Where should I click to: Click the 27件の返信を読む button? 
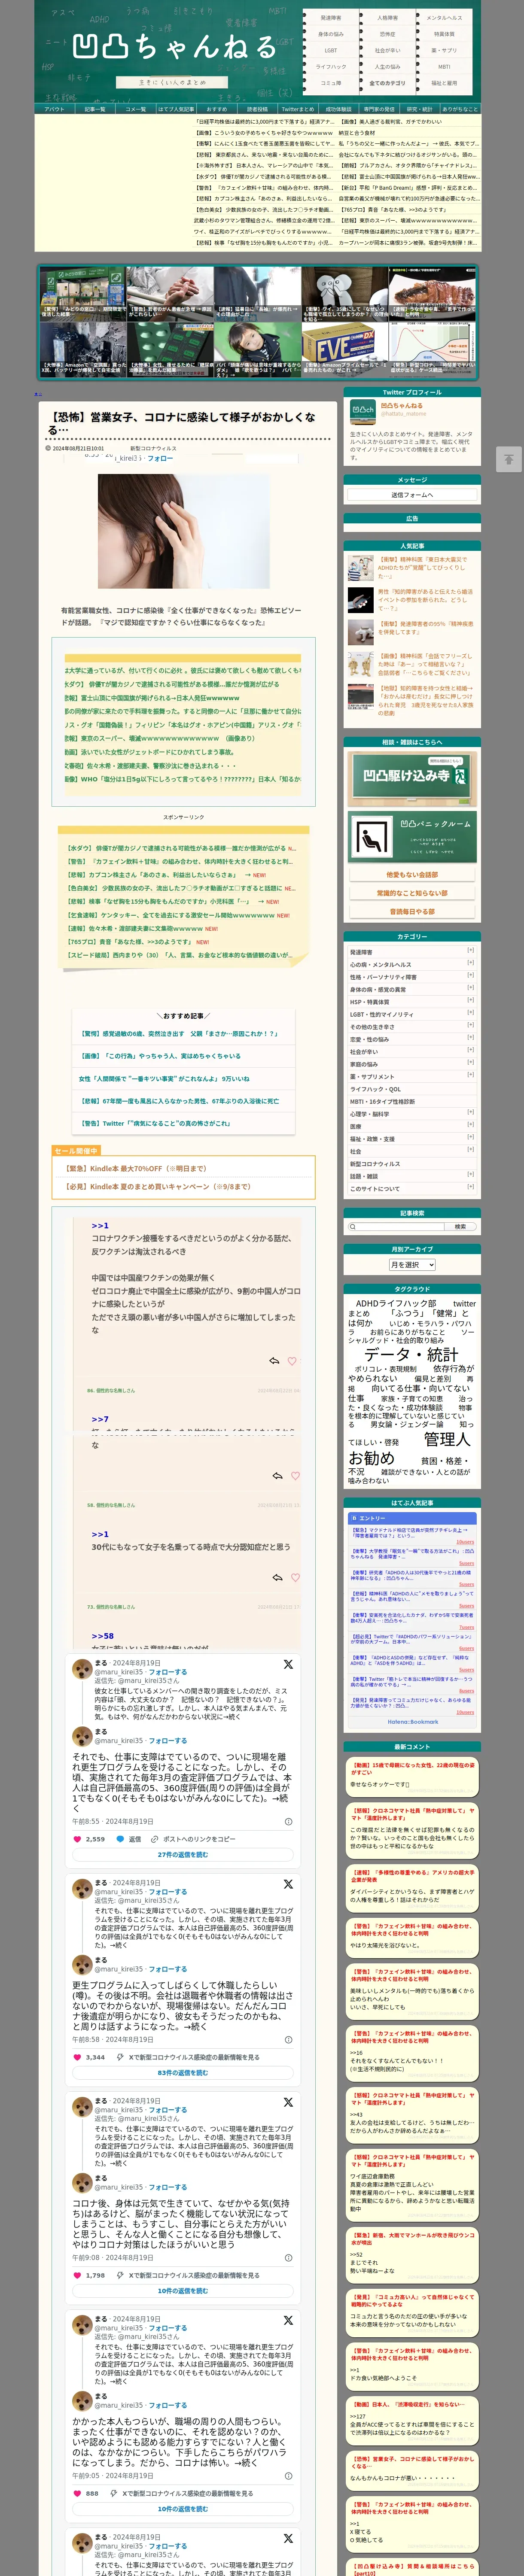[183, 1855]
